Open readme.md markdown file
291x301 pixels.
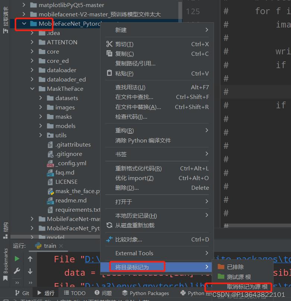coord(67,201)
